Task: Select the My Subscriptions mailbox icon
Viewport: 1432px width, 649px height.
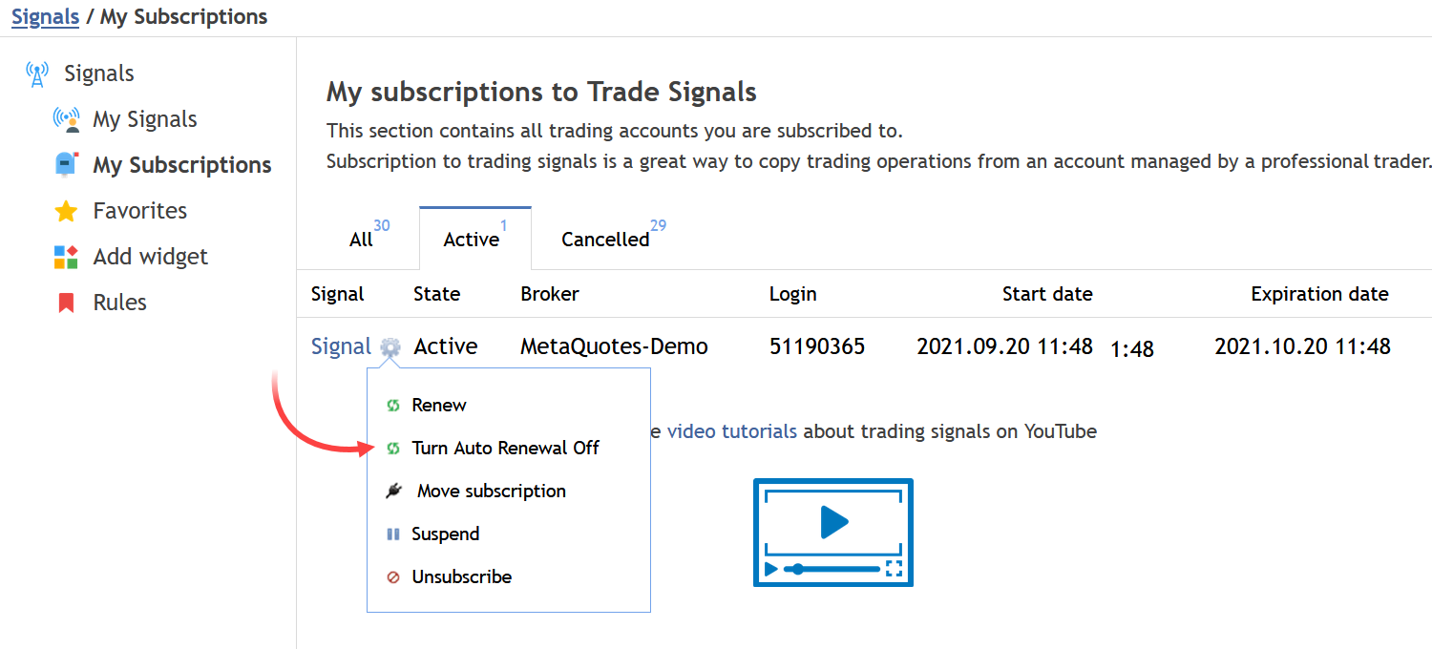Action: pyautogui.click(x=65, y=163)
